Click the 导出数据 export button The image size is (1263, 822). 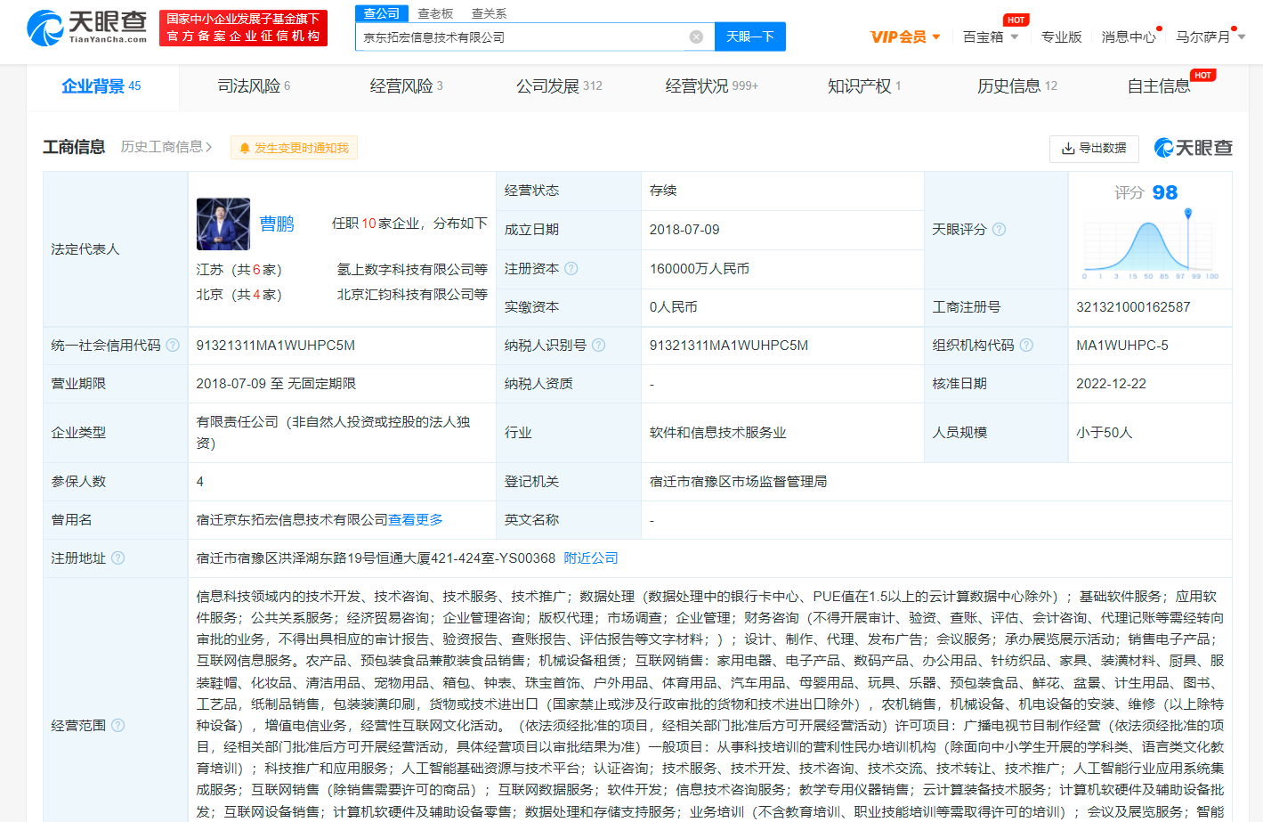point(1094,148)
